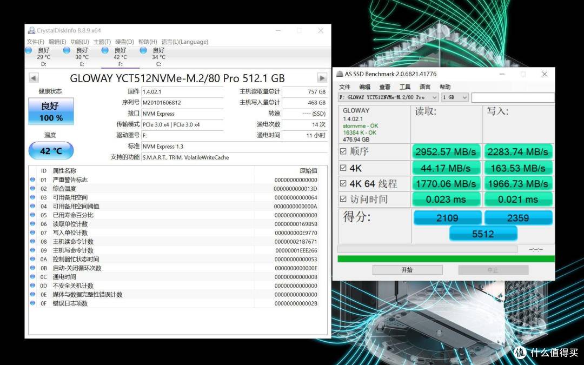Open the 1 GB test size dropdown
This screenshot has height=365, width=584.
(455, 97)
